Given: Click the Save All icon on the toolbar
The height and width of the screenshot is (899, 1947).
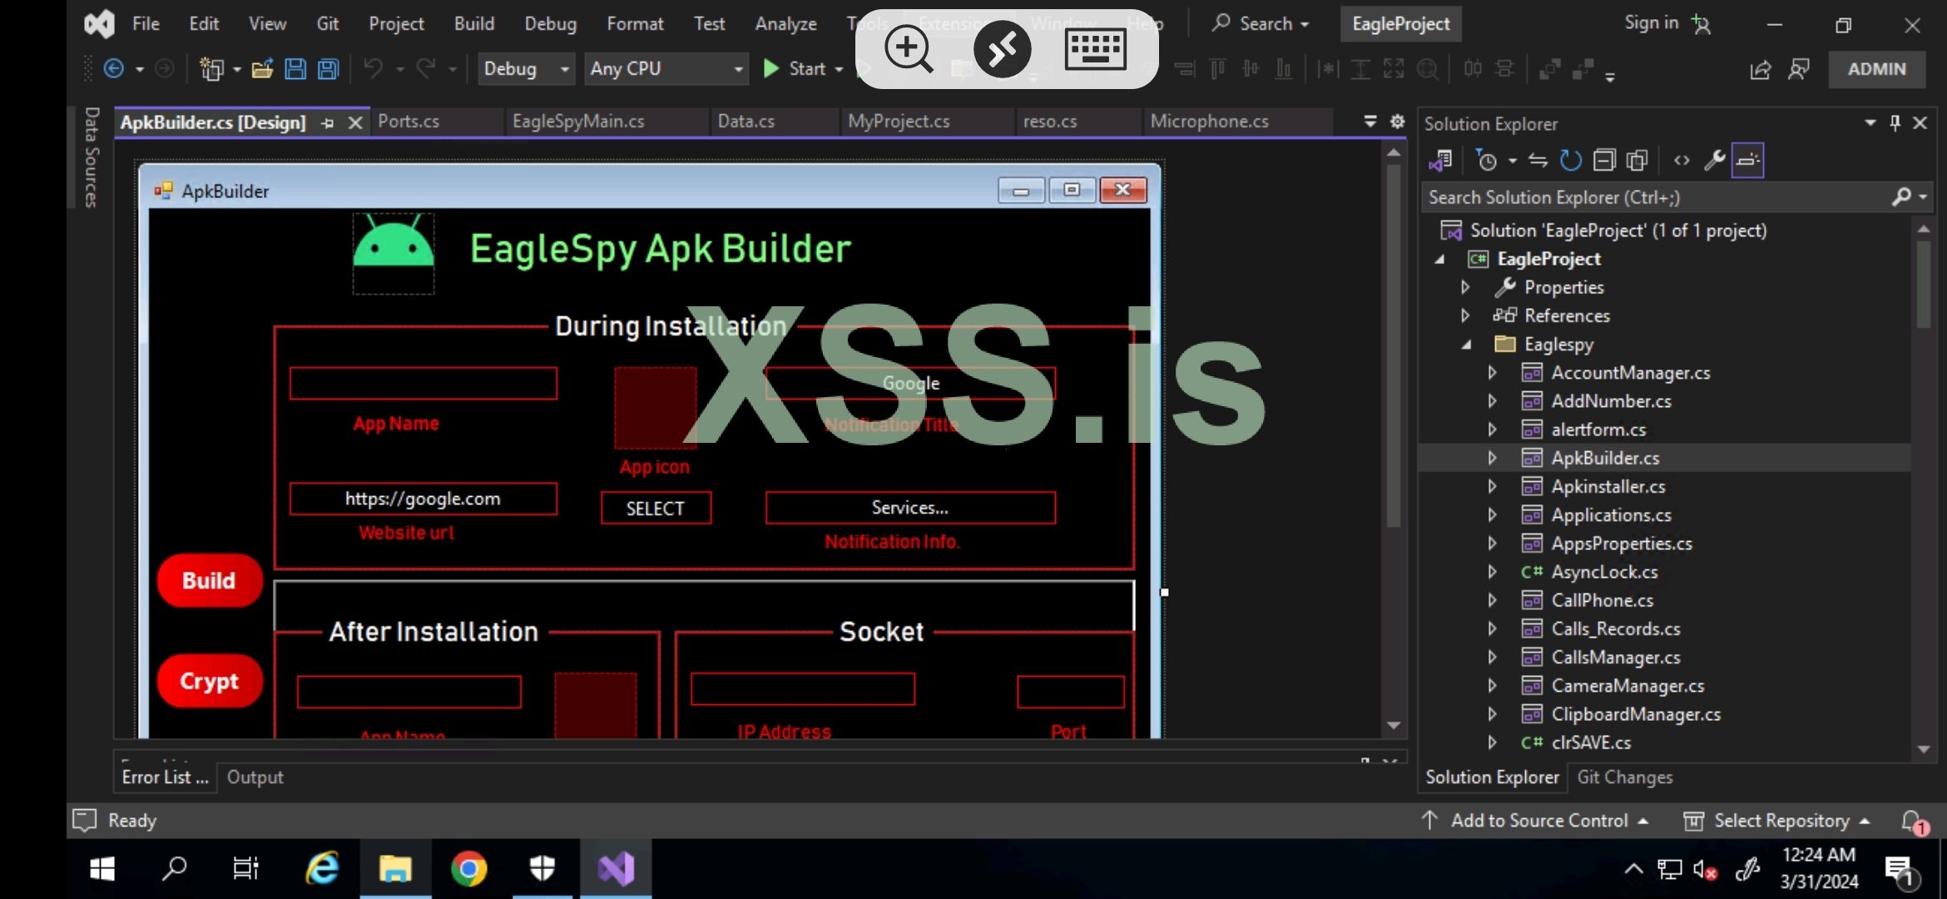Looking at the screenshot, I should pyautogui.click(x=327, y=69).
